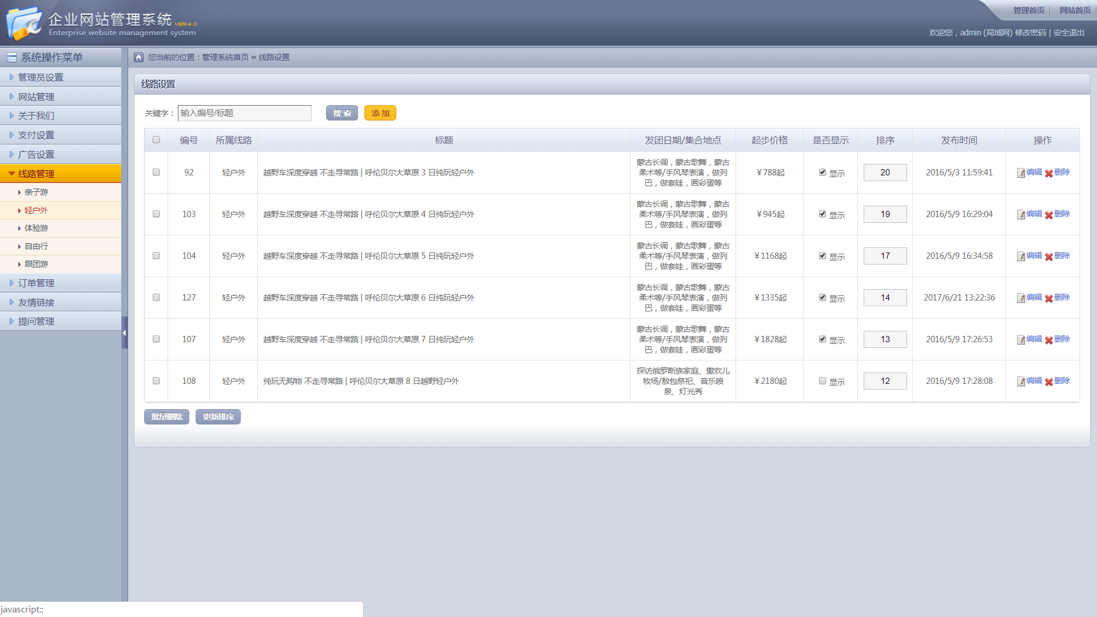Select the row checkbox for route 107
The image size is (1097, 617).
point(156,339)
